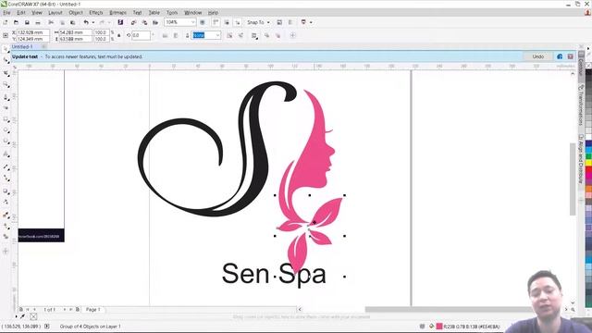Open the Effects menu

click(96, 13)
